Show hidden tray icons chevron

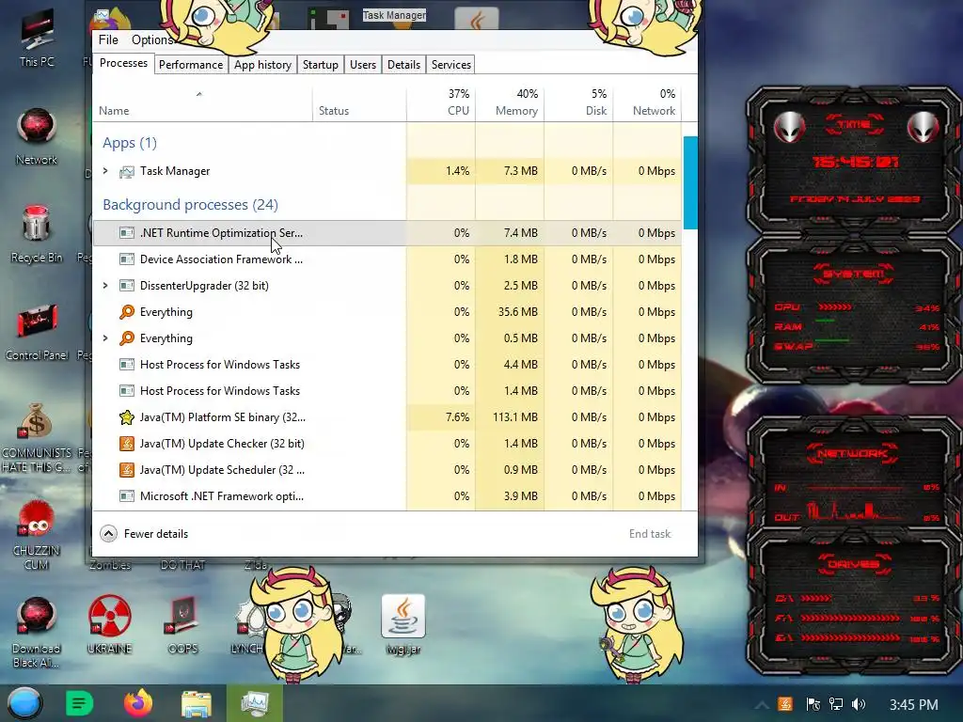[762, 704]
